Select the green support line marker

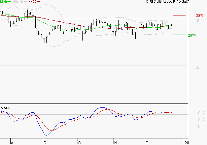point(179,35)
